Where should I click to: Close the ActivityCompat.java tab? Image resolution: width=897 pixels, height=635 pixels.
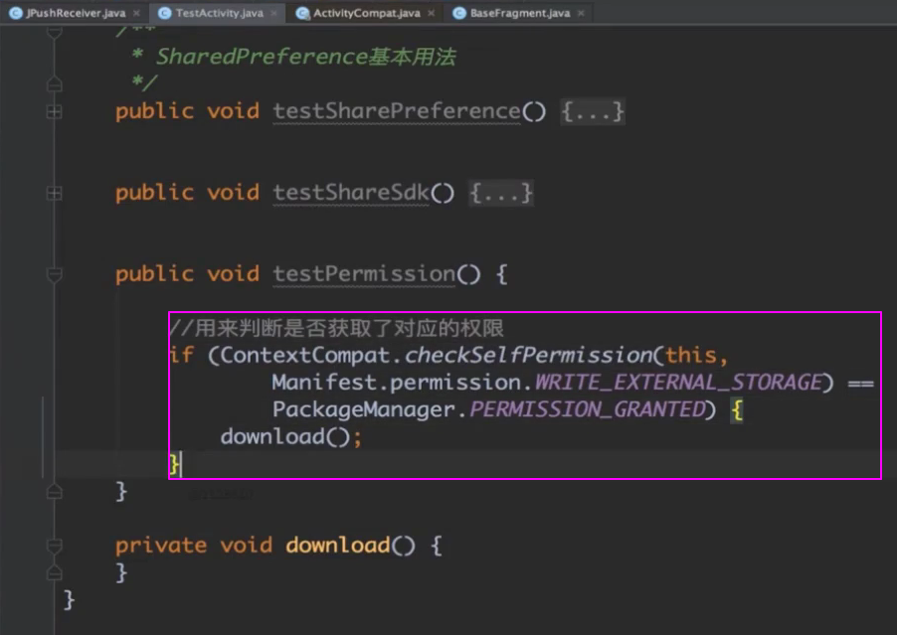[x=432, y=13]
